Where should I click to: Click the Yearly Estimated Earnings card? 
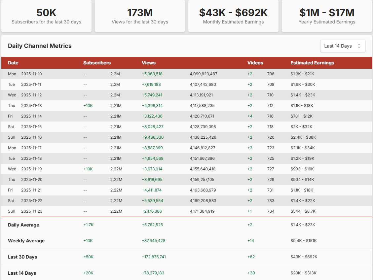coord(327,16)
